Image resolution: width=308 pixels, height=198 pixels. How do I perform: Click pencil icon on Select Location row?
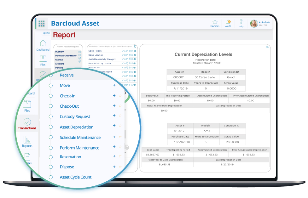(x=123, y=55)
